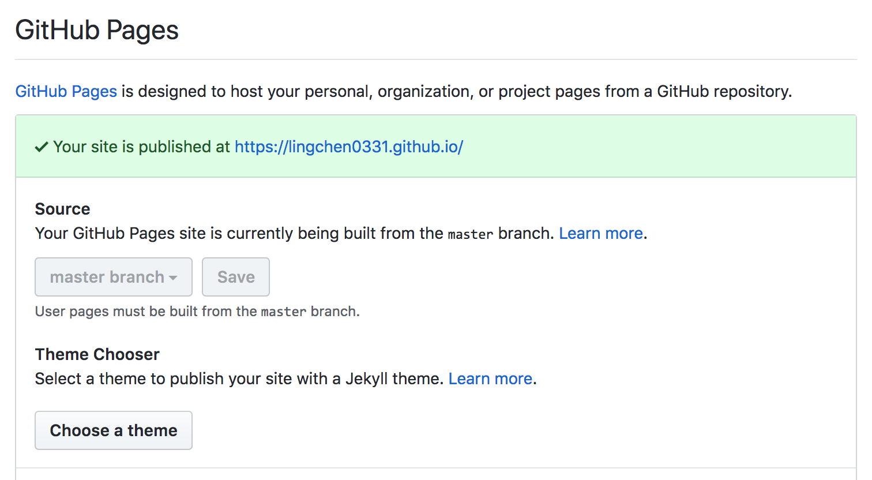Visit the published lingchen0331.github.io site link
Viewport: 872px width, 480px height.
(348, 147)
